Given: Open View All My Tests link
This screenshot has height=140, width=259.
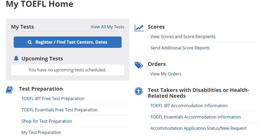Looking at the screenshot, I should pos(107,27).
